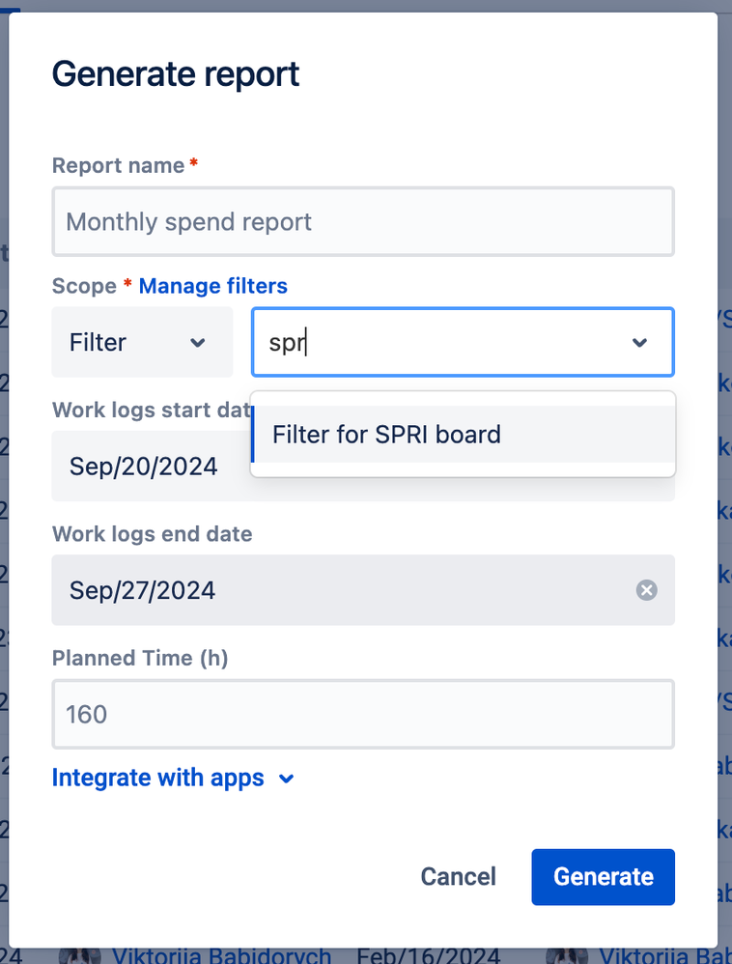
Task: Open the Filter scope type dropdown
Action: [x=142, y=342]
